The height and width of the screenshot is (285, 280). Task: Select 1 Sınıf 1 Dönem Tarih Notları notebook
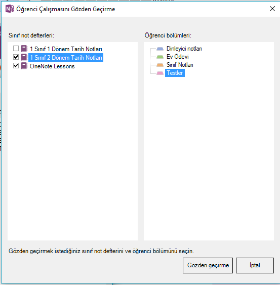click(66, 49)
